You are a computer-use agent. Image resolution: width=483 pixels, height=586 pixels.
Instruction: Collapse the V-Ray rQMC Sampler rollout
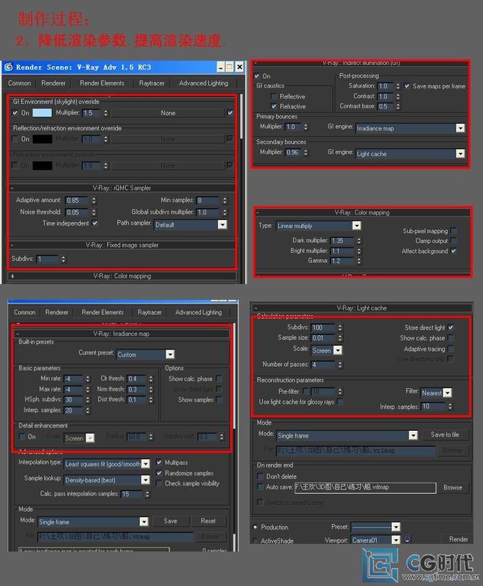(x=12, y=188)
